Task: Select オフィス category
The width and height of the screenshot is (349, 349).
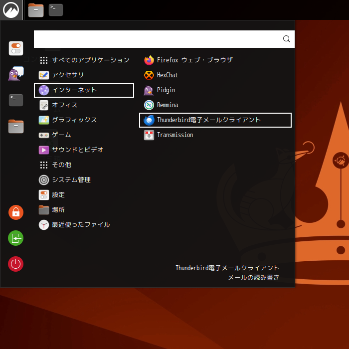Action: click(x=84, y=105)
